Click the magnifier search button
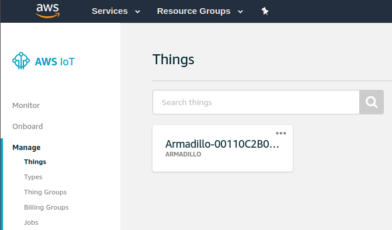 (x=372, y=102)
